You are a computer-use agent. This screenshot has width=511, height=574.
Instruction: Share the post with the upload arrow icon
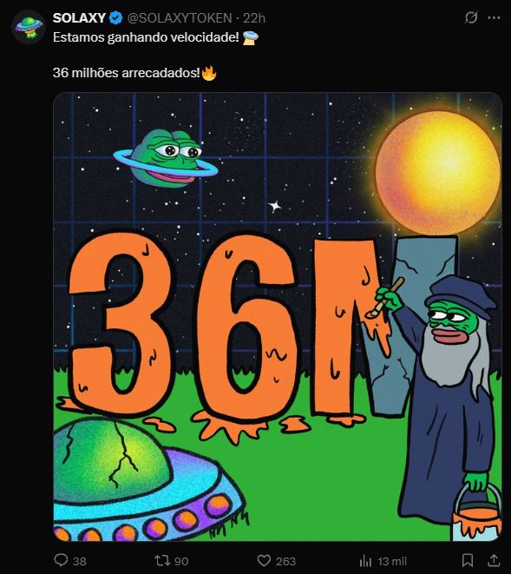point(494,560)
